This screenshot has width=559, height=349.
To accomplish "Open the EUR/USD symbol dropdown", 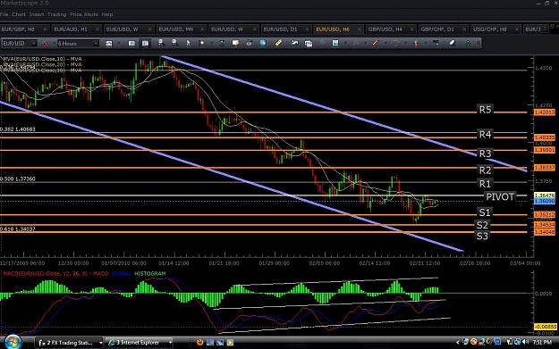I will (x=33, y=44).
